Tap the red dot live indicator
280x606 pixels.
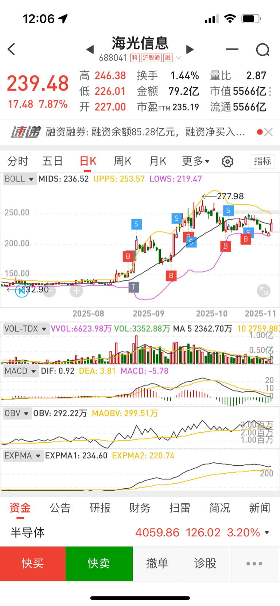pos(260,132)
